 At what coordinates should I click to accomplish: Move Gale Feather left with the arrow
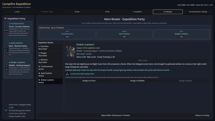point(121,37)
